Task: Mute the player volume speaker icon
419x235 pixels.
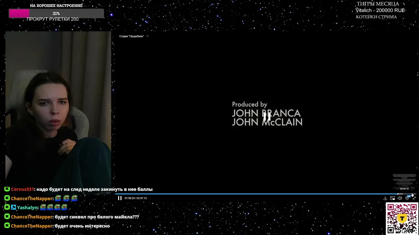Action: pos(400,198)
